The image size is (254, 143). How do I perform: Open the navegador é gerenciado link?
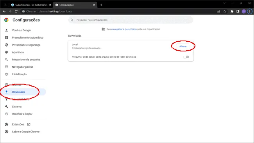pos(124,29)
